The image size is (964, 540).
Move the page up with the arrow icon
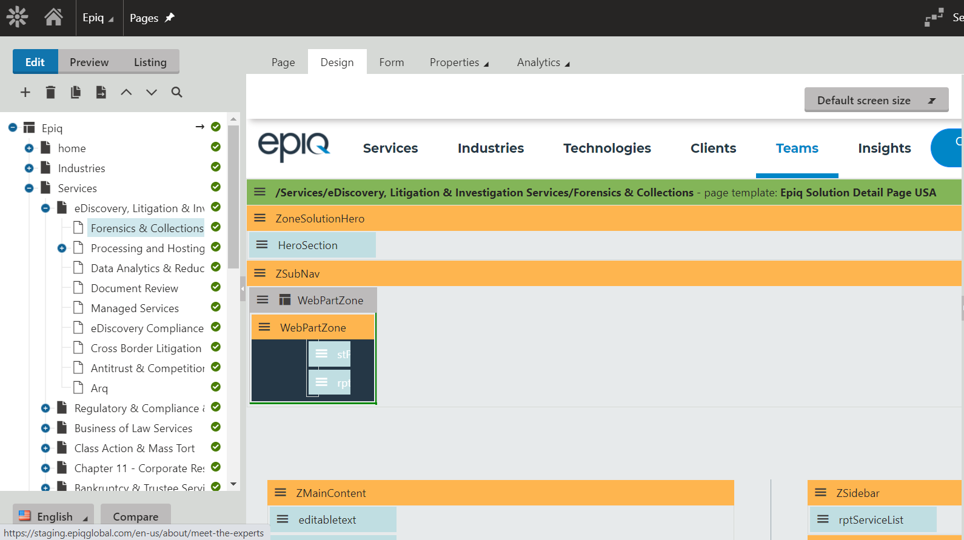[126, 92]
